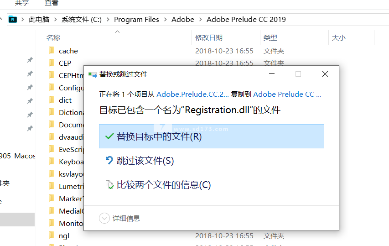
Task: Sort files by 修改日期 column header
Action: 209,38
